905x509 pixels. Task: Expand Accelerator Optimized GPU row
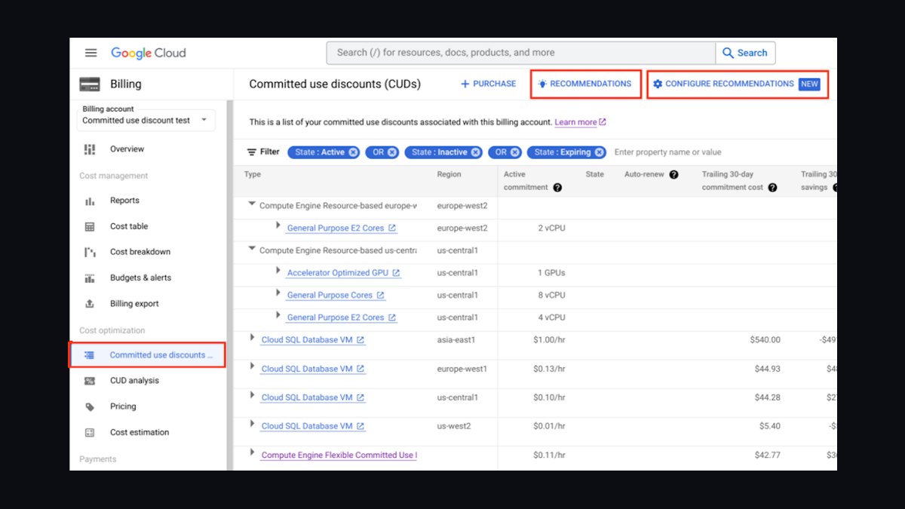(278, 271)
